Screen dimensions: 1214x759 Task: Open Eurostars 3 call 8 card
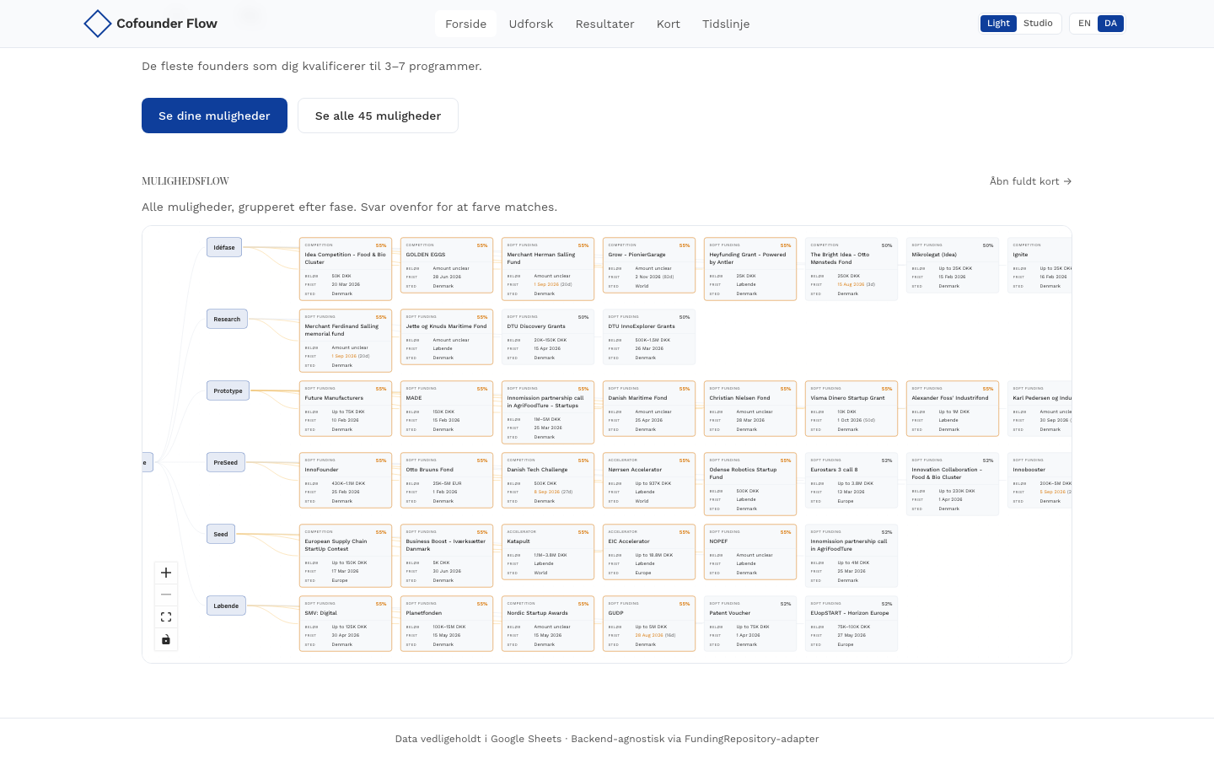coord(851,481)
